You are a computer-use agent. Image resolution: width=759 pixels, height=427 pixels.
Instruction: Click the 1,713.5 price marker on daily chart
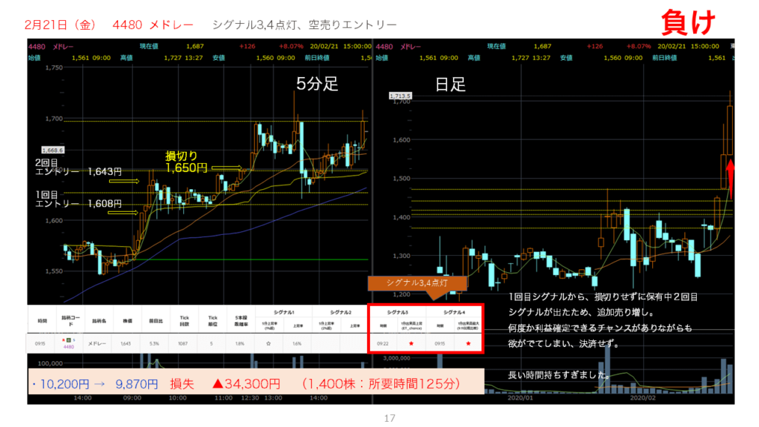coord(400,96)
